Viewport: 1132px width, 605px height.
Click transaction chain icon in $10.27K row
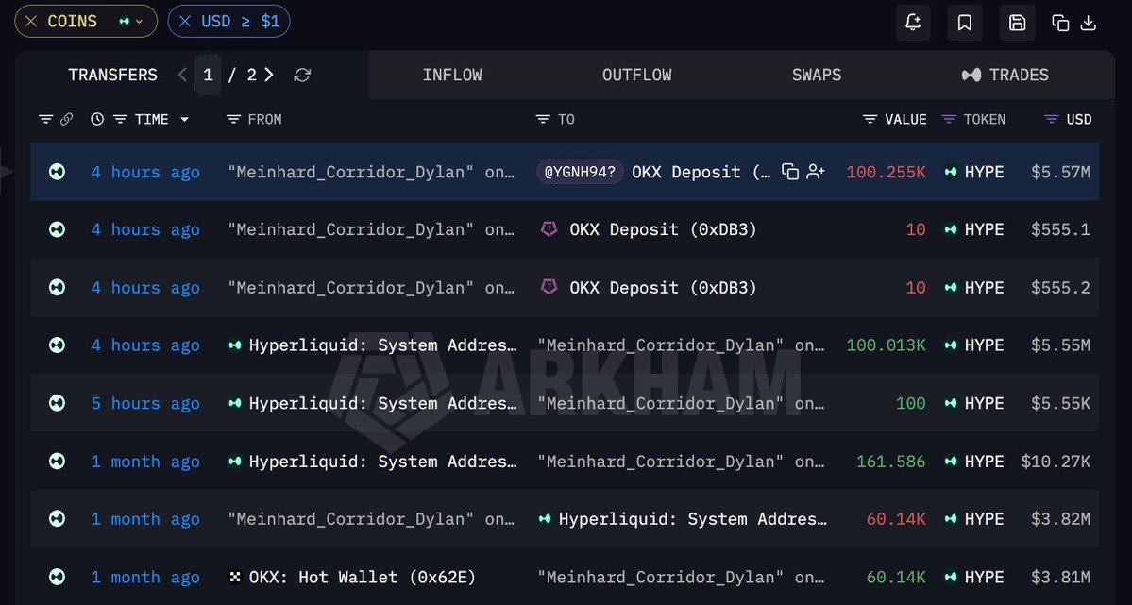[57, 462]
